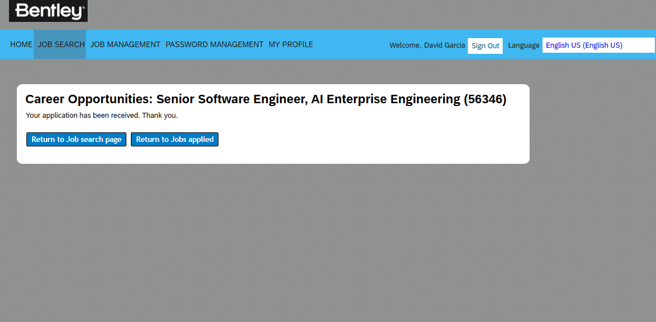Image resolution: width=656 pixels, height=322 pixels.
Task: Click the Career Opportunities heading prefix
Action: (x=89, y=99)
